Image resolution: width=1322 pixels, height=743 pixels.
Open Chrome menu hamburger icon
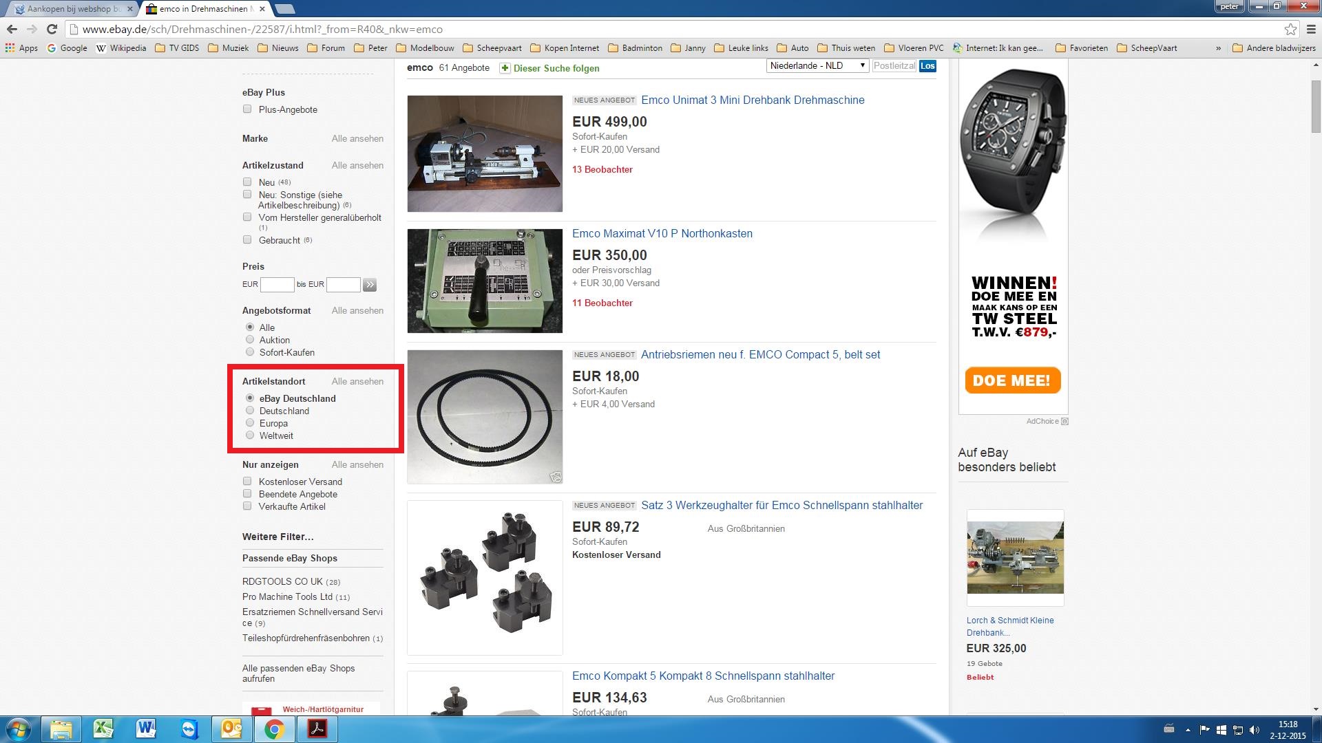pyautogui.click(x=1311, y=29)
